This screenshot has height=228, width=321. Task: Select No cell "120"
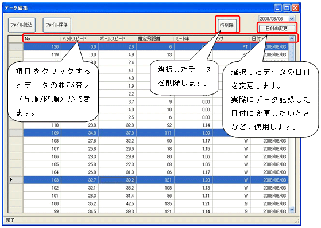tap(42, 47)
